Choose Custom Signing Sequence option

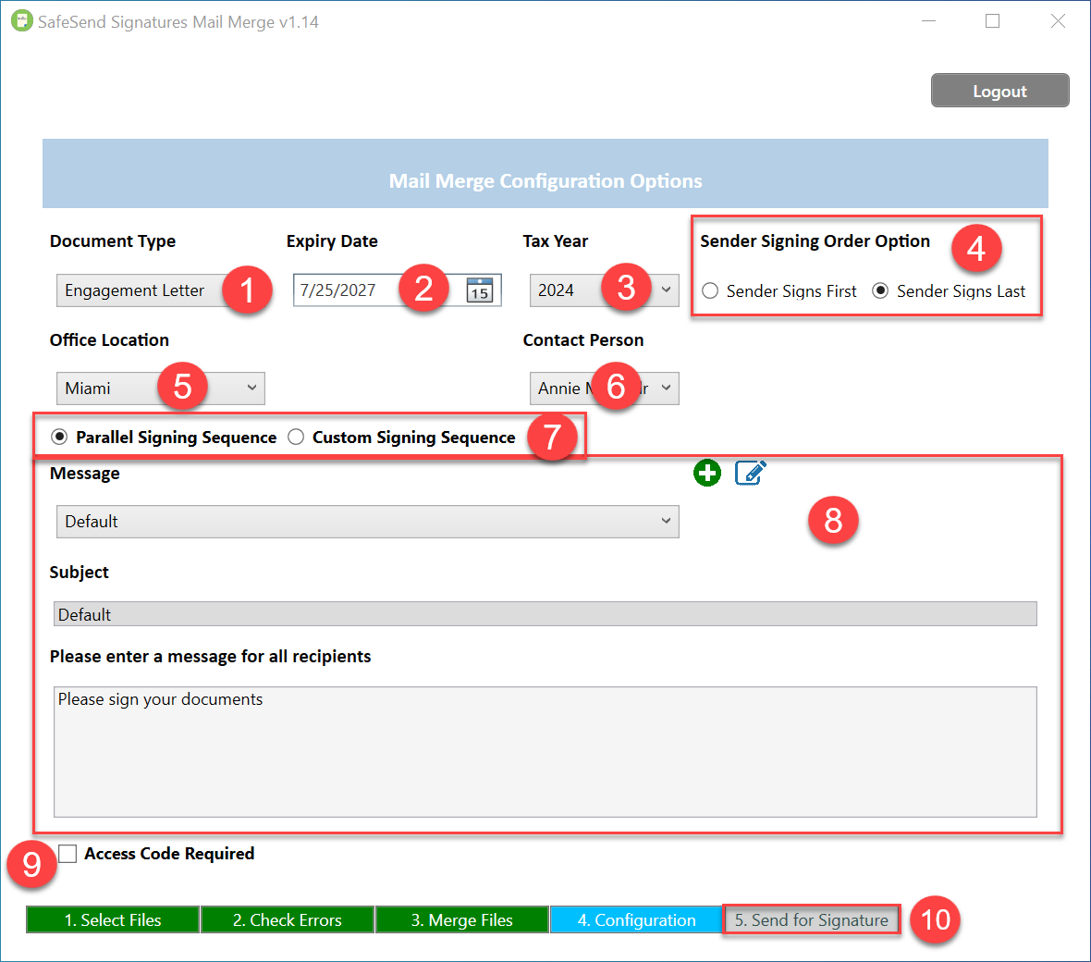click(x=296, y=438)
